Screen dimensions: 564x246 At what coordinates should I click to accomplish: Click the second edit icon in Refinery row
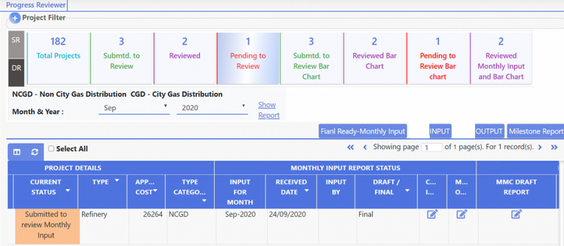462,214
